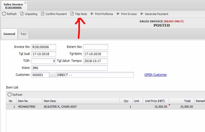
Task: Select the ADJUSTER R, CHAIN ASSY row
Action: 60,107
